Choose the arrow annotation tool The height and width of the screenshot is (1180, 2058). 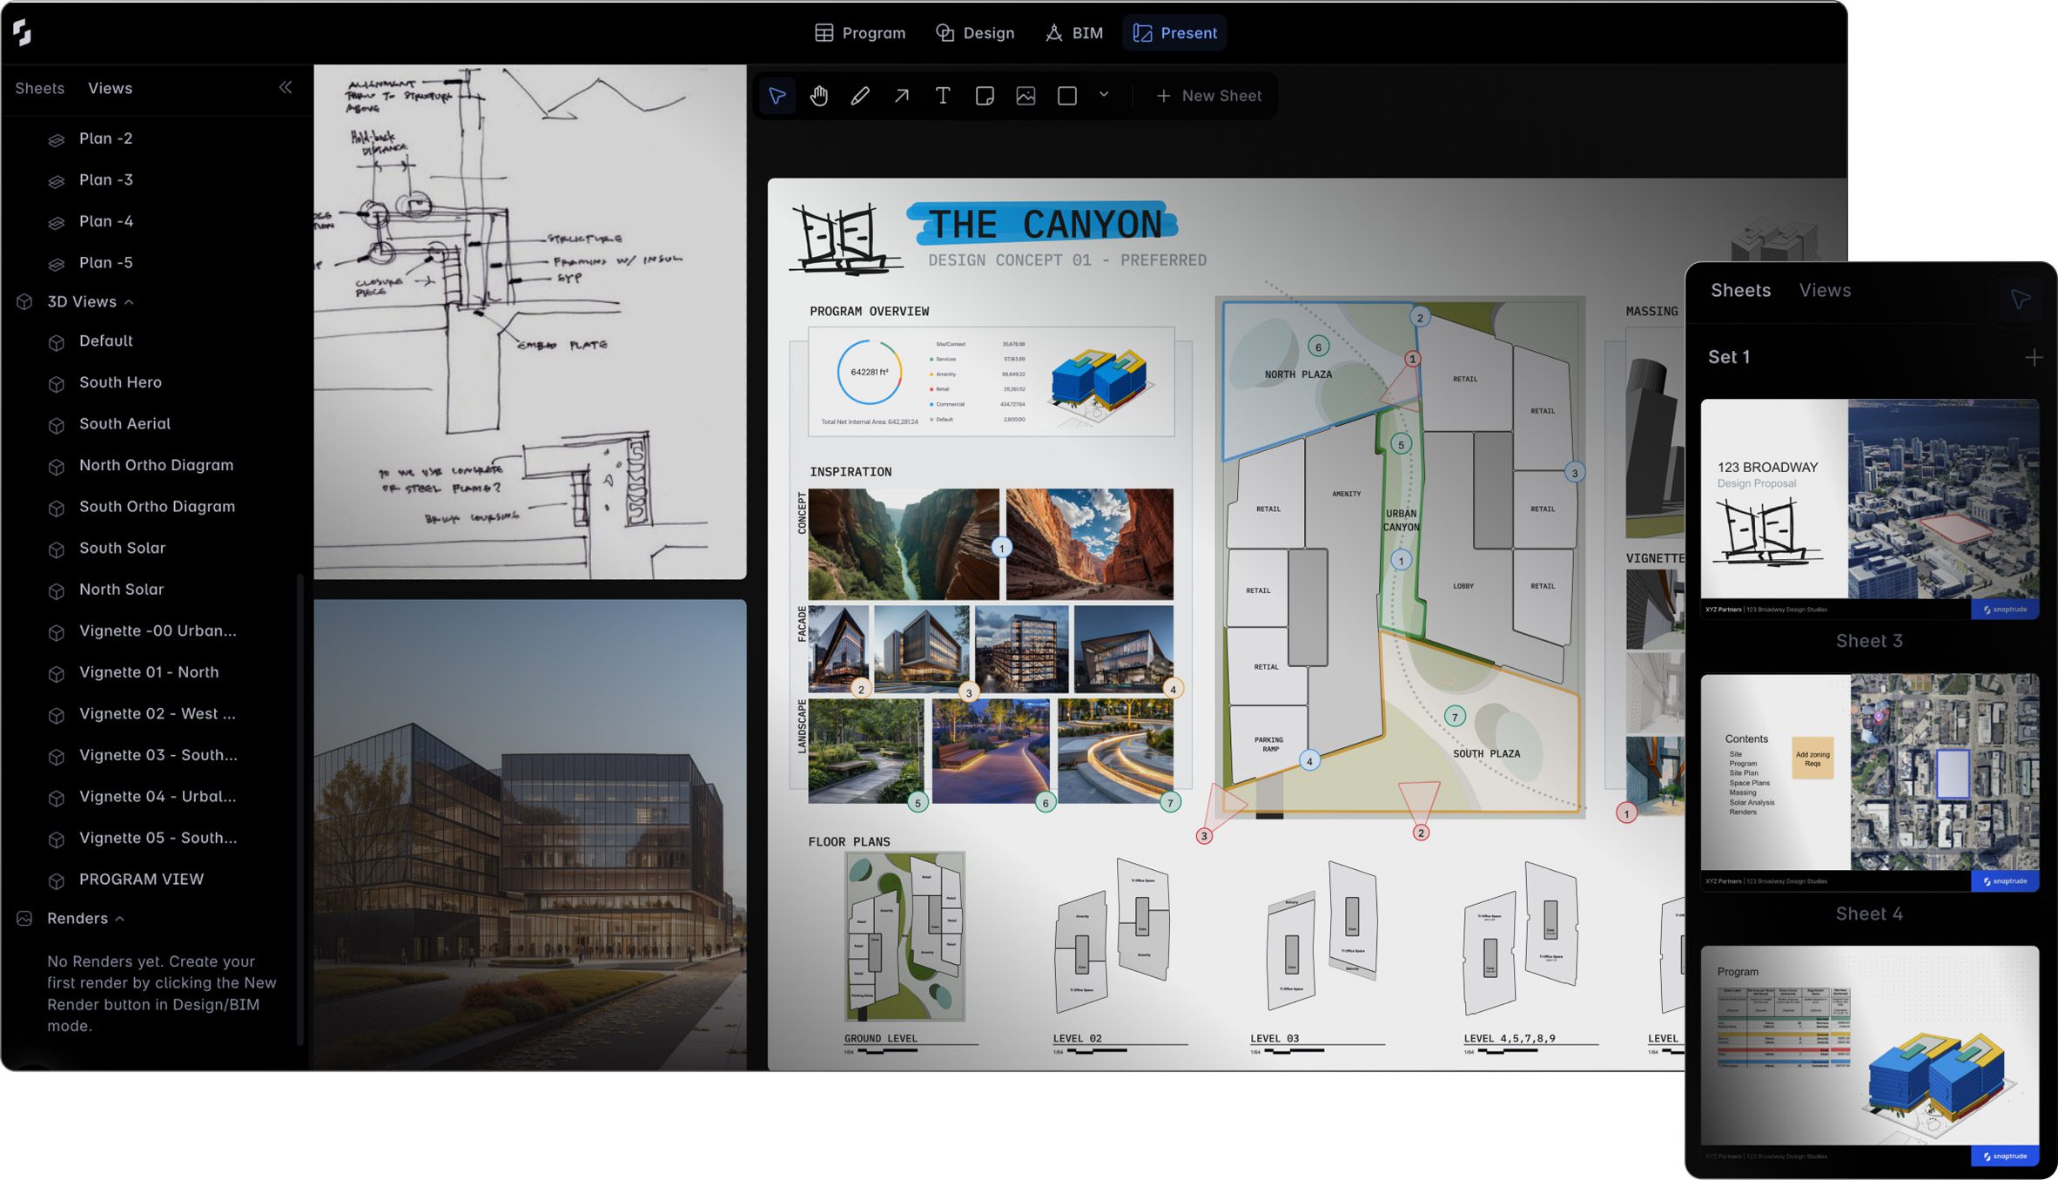point(902,96)
